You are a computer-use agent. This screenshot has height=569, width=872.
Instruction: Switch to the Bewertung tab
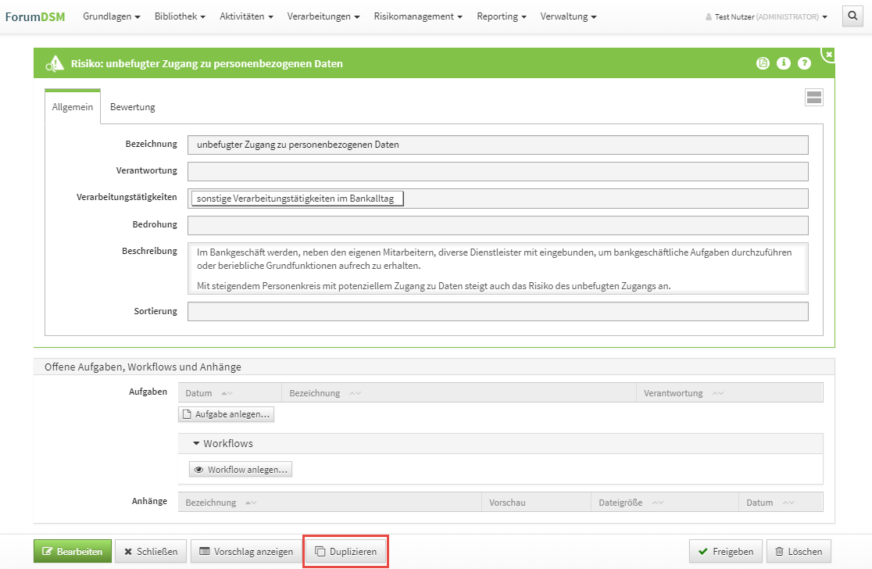click(132, 107)
